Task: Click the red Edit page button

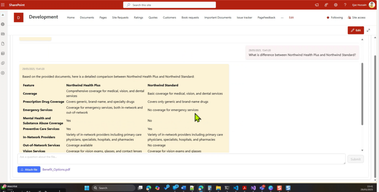Action: click(356, 30)
